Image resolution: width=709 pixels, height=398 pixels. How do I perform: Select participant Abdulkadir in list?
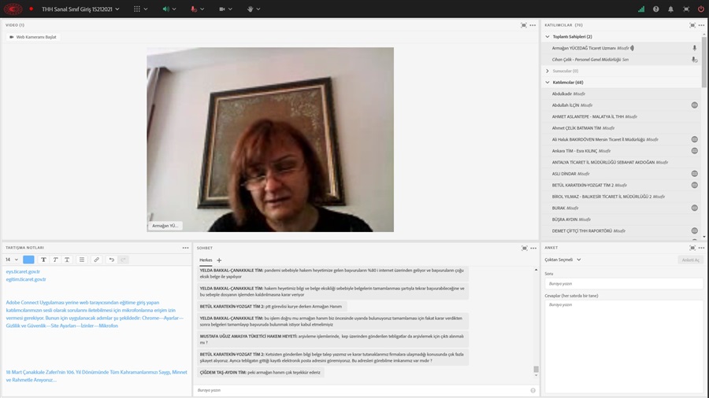pos(621,94)
